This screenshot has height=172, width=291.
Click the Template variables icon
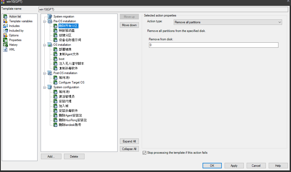pos(5,21)
